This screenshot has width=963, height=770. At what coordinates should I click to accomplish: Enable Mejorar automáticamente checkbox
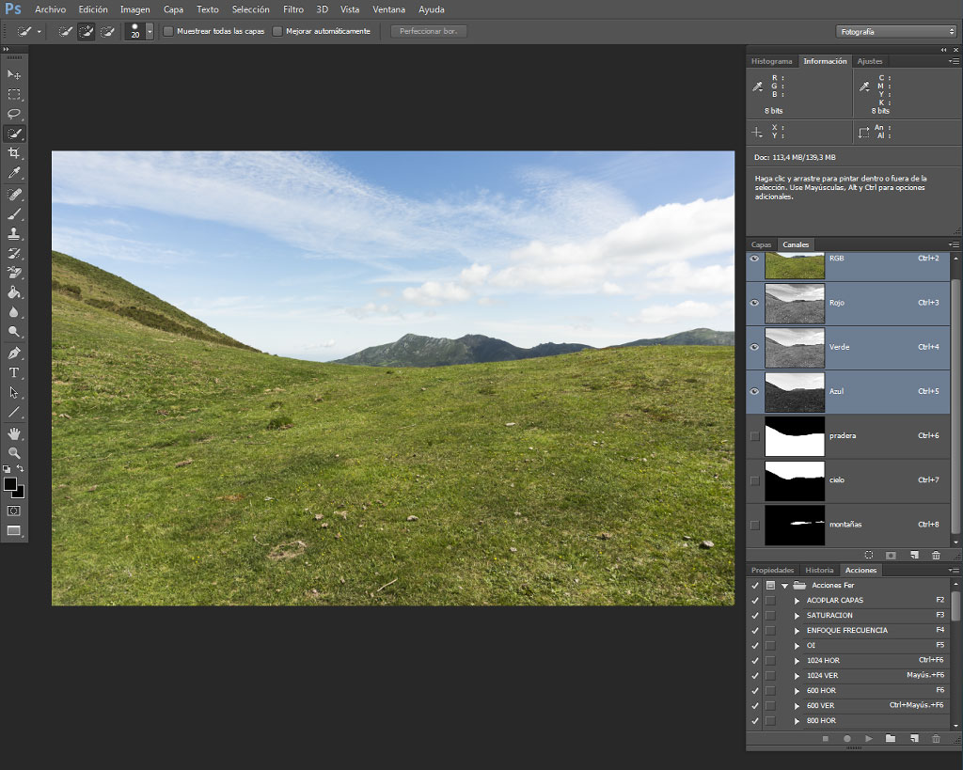pyautogui.click(x=277, y=31)
